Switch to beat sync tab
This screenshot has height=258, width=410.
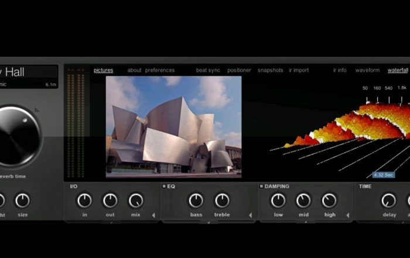tap(208, 70)
